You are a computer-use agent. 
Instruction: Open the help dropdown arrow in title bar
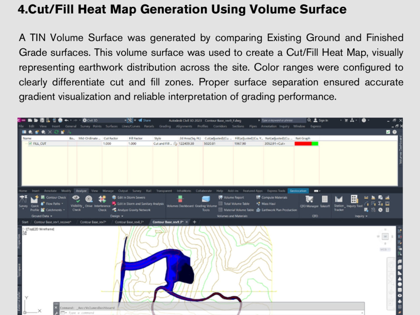click(369, 121)
